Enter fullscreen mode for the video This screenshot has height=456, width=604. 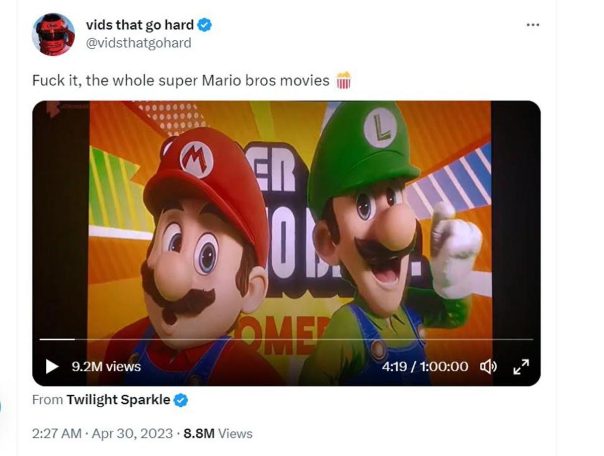520,367
